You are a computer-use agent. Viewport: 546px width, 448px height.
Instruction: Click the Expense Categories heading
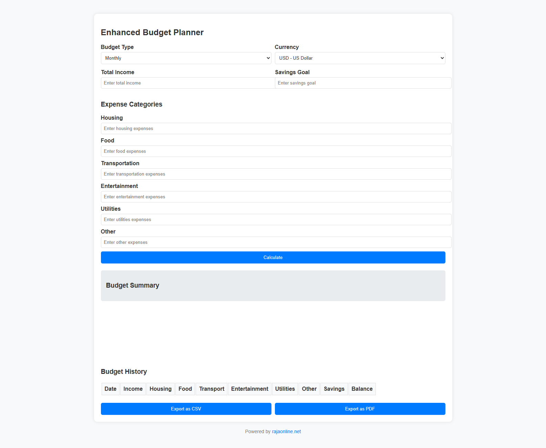pos(132,104)
